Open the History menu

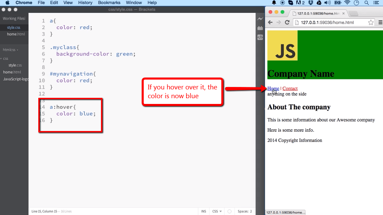(x=85, y=3)
